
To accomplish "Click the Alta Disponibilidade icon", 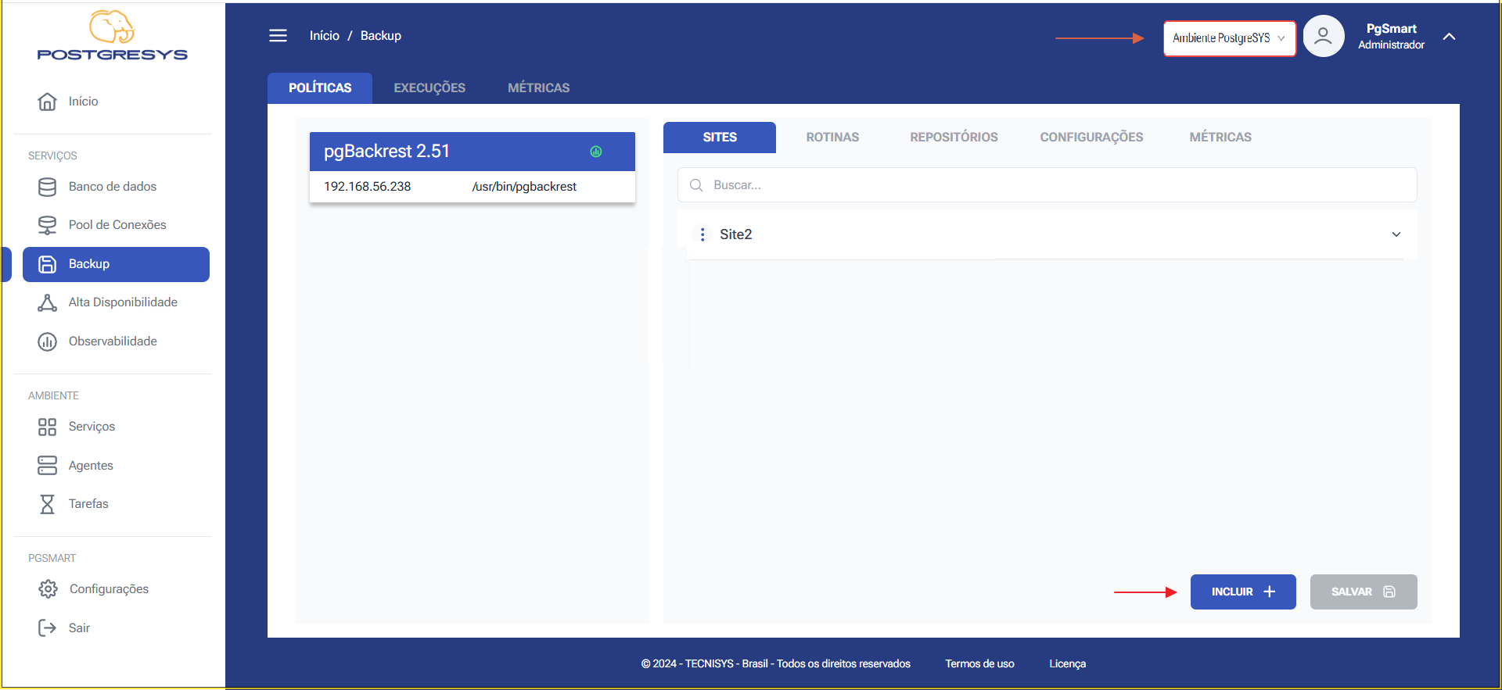I will [47, 302].
